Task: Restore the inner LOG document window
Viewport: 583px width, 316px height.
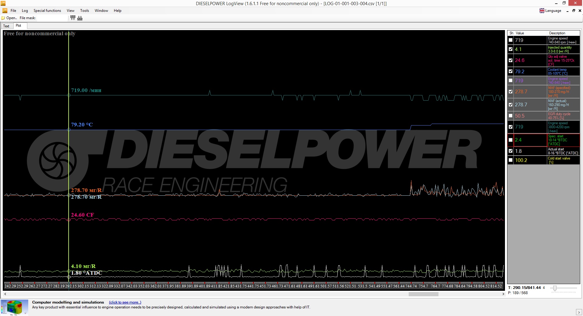Action: pyautogui.click(x=574, y=11)
